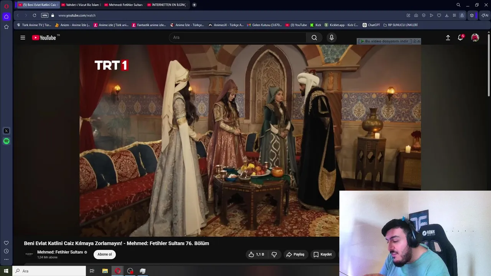
Task: Open File Explorer from the taskbar
Action: click(x=105, y=271)
